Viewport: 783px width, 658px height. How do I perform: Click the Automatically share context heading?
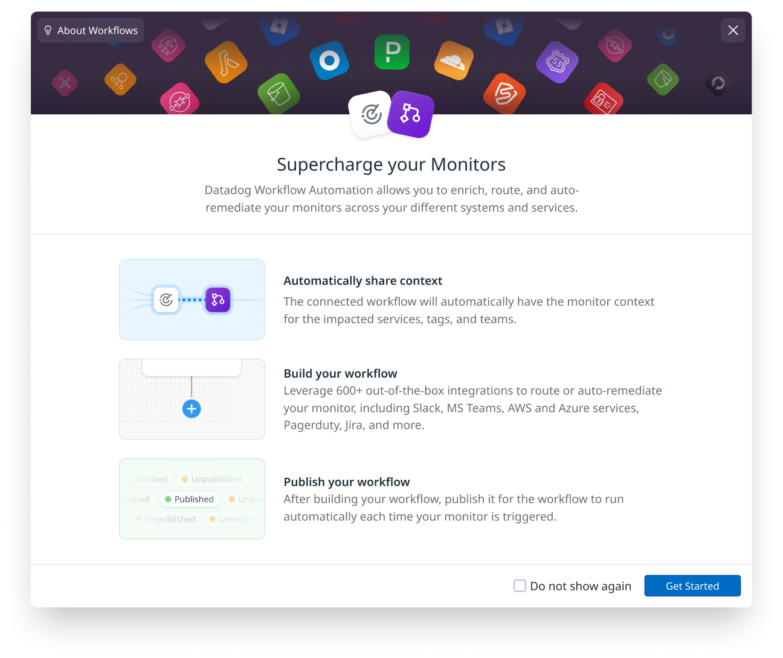(x=363, y=281)
